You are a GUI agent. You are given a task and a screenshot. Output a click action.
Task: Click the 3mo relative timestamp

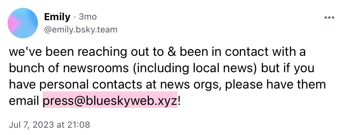pos(87,17)
